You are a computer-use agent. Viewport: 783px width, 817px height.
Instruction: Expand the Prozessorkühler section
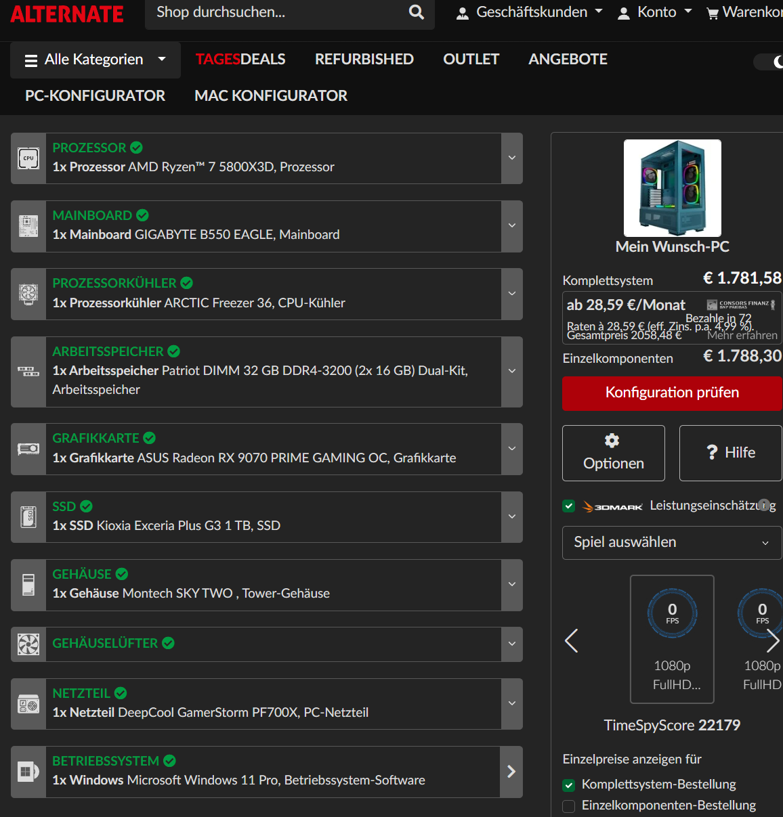coord(512,294)
